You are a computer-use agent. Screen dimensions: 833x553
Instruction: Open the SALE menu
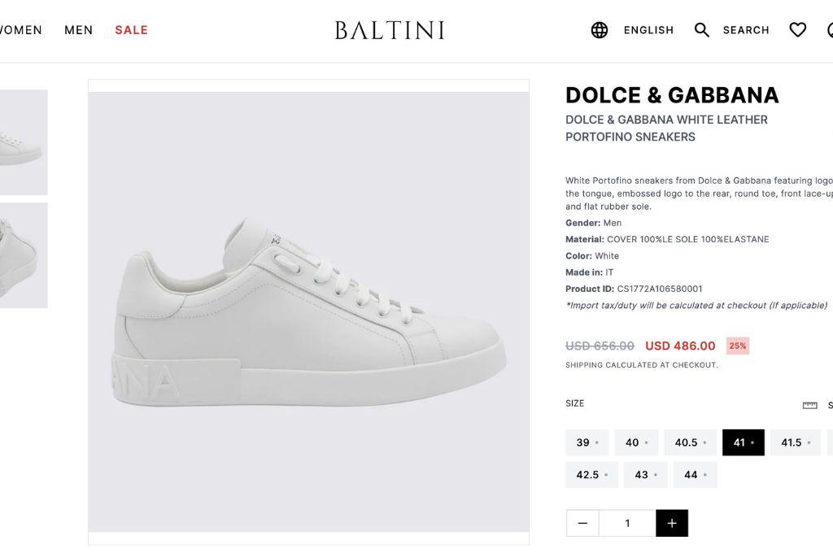coord(131,30)
